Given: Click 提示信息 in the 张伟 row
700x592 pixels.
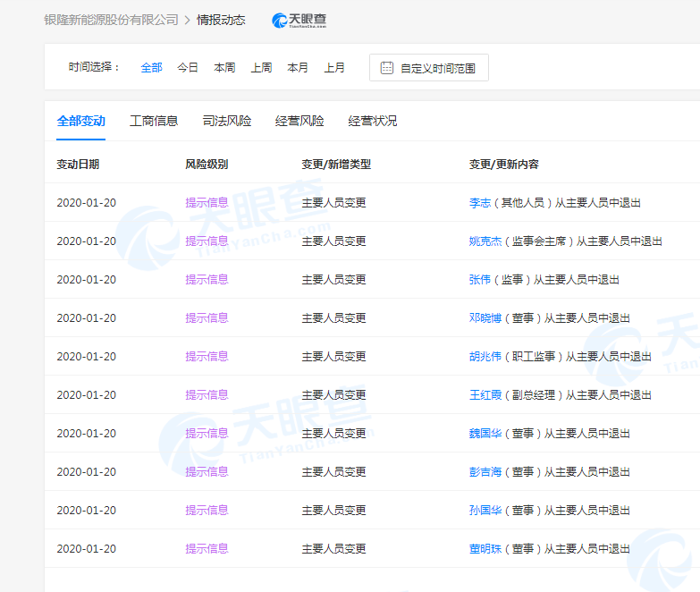Looking at the screenshot, I should 207,280.
